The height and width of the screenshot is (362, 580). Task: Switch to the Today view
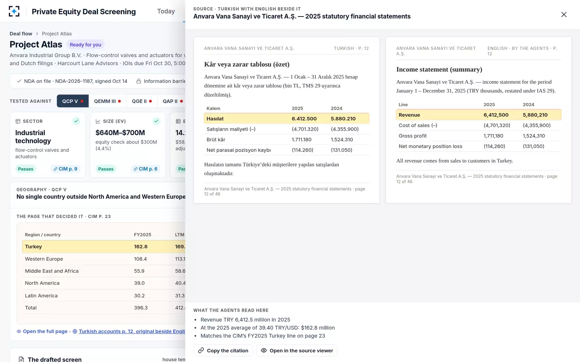tap(166, 11)
